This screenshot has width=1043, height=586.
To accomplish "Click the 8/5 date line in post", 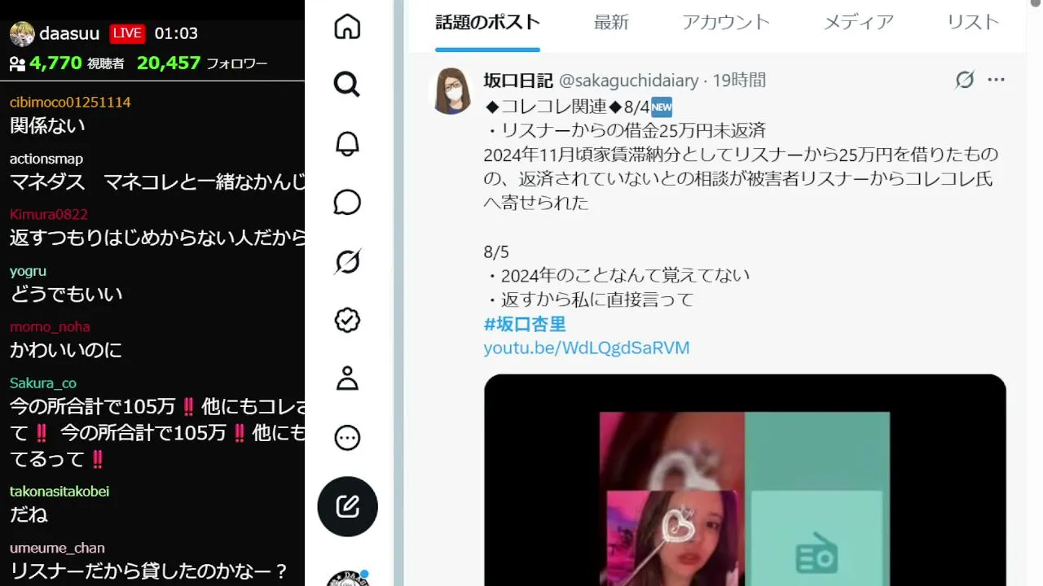I will [x=496, y=251].
